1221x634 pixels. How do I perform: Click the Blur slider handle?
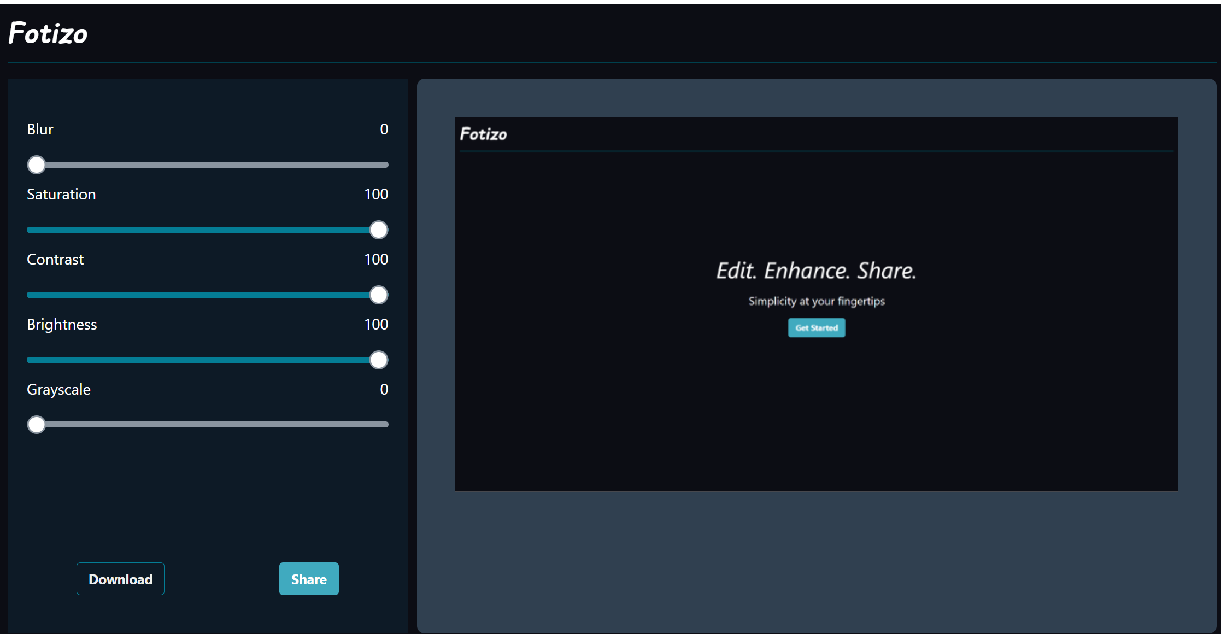click(37, 165)
